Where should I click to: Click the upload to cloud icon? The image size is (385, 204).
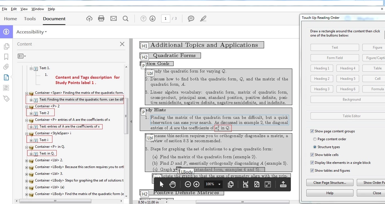pos(89,19)
